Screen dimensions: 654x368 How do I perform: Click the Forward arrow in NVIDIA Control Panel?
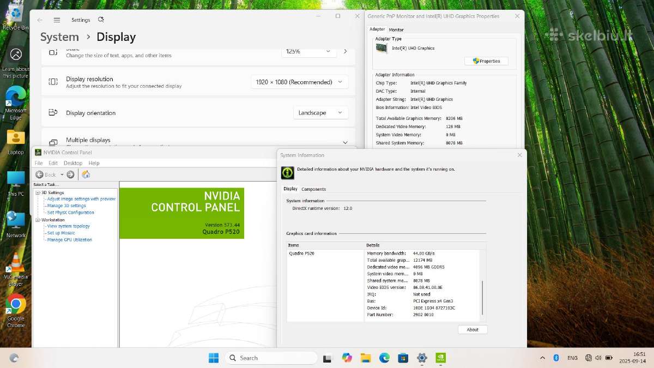(x=70, y=174)
